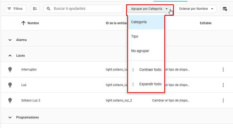Image resolution: width=233 pixels, height=128 pixels.
Task: Open the three-dot menu for Luz row
Action: pos(223,85)
